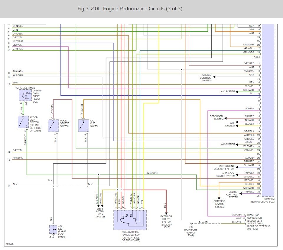Click the 'MODE SELECT SWITCH' label text
This screenshot has height=250, width=283.
pyautogui.click(x=65, y=123)
